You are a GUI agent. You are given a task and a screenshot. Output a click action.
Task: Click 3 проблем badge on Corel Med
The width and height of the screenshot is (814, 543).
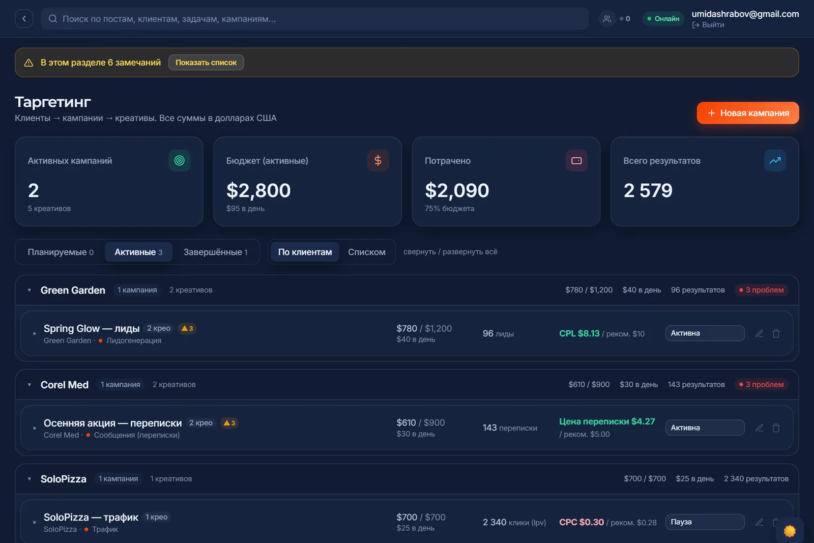tap(761, 385)
